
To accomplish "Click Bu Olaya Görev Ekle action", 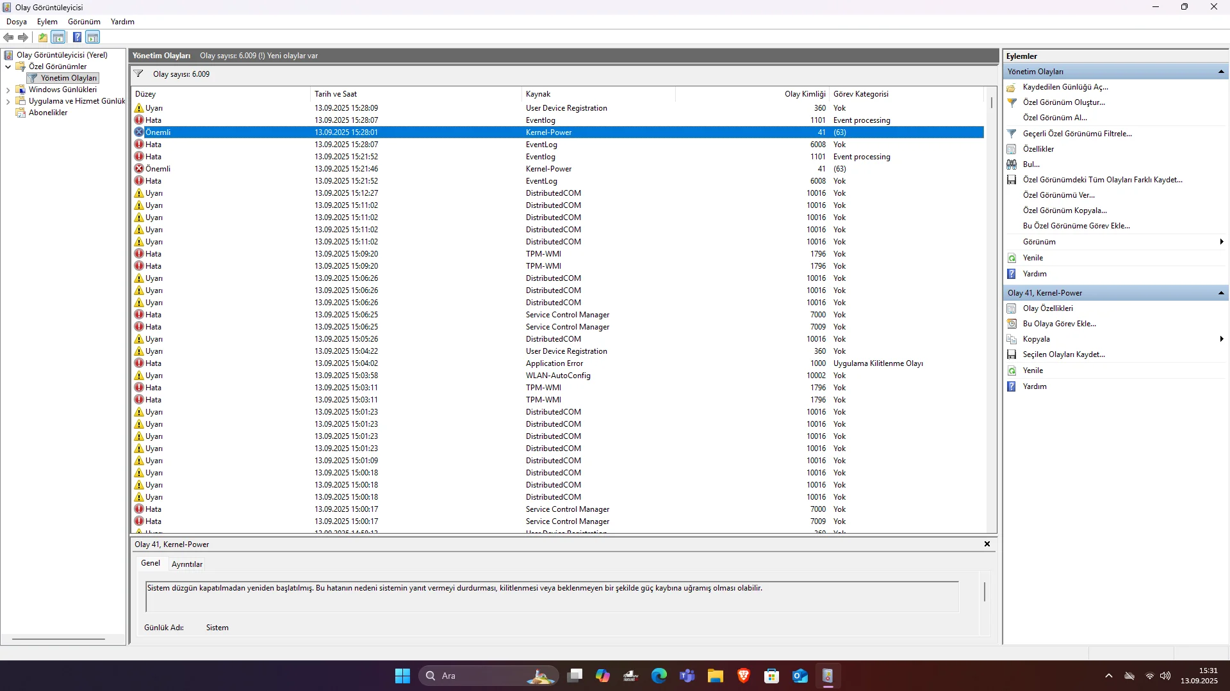I will coord(1059,324).
